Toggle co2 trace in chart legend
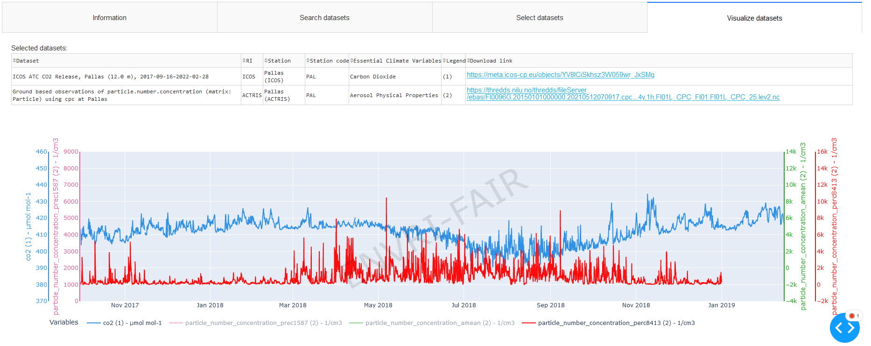This screenshot has height=346, width=871. click(x=132, y=323)
